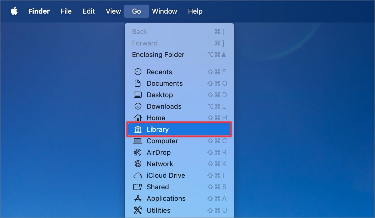Expand the View menu
The image size is (375, 218).
pyautogui.click(x=113, y=11)
